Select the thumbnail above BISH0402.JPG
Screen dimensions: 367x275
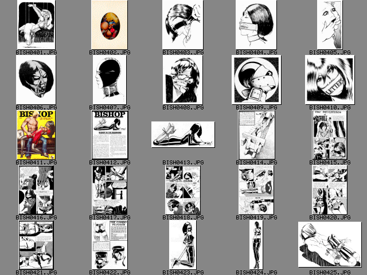(110, 25)
